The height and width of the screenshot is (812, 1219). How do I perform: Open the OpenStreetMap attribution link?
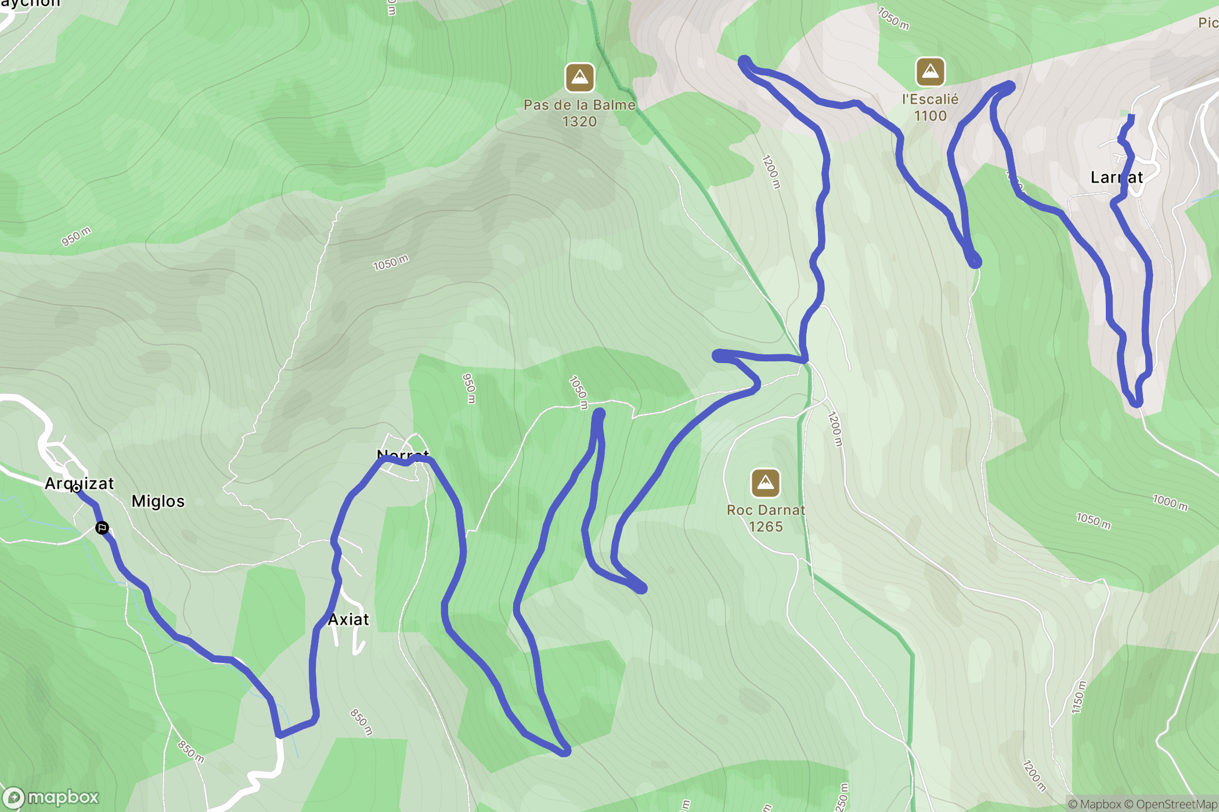(1171, 804)
